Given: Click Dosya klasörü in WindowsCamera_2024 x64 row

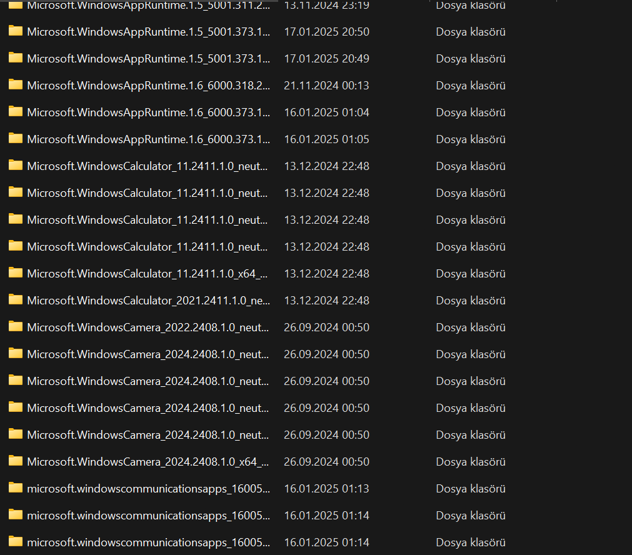Looking at the screenshot, I should (471, 462).
